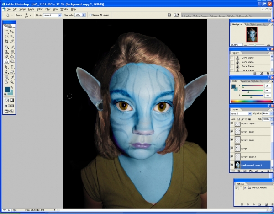Click the foreground color swatch in toolbox
The width and height of the screenshot is (274, 214).
pyautogui.click(x=7, y=90)
